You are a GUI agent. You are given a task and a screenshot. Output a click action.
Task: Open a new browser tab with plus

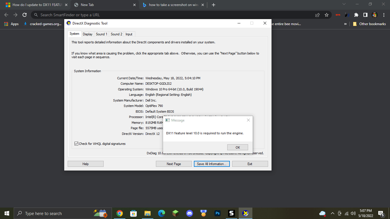[x=214, y=5]
